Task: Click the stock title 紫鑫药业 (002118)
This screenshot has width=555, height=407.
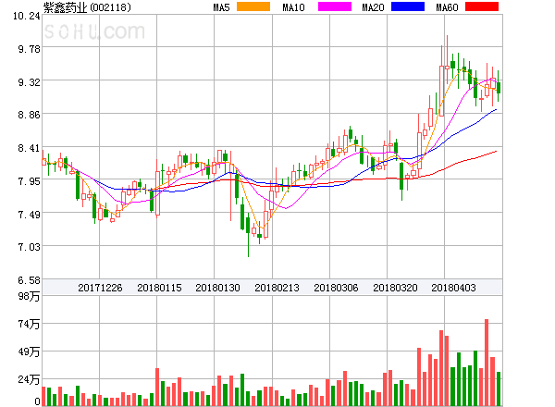Action: click(87, 7)
